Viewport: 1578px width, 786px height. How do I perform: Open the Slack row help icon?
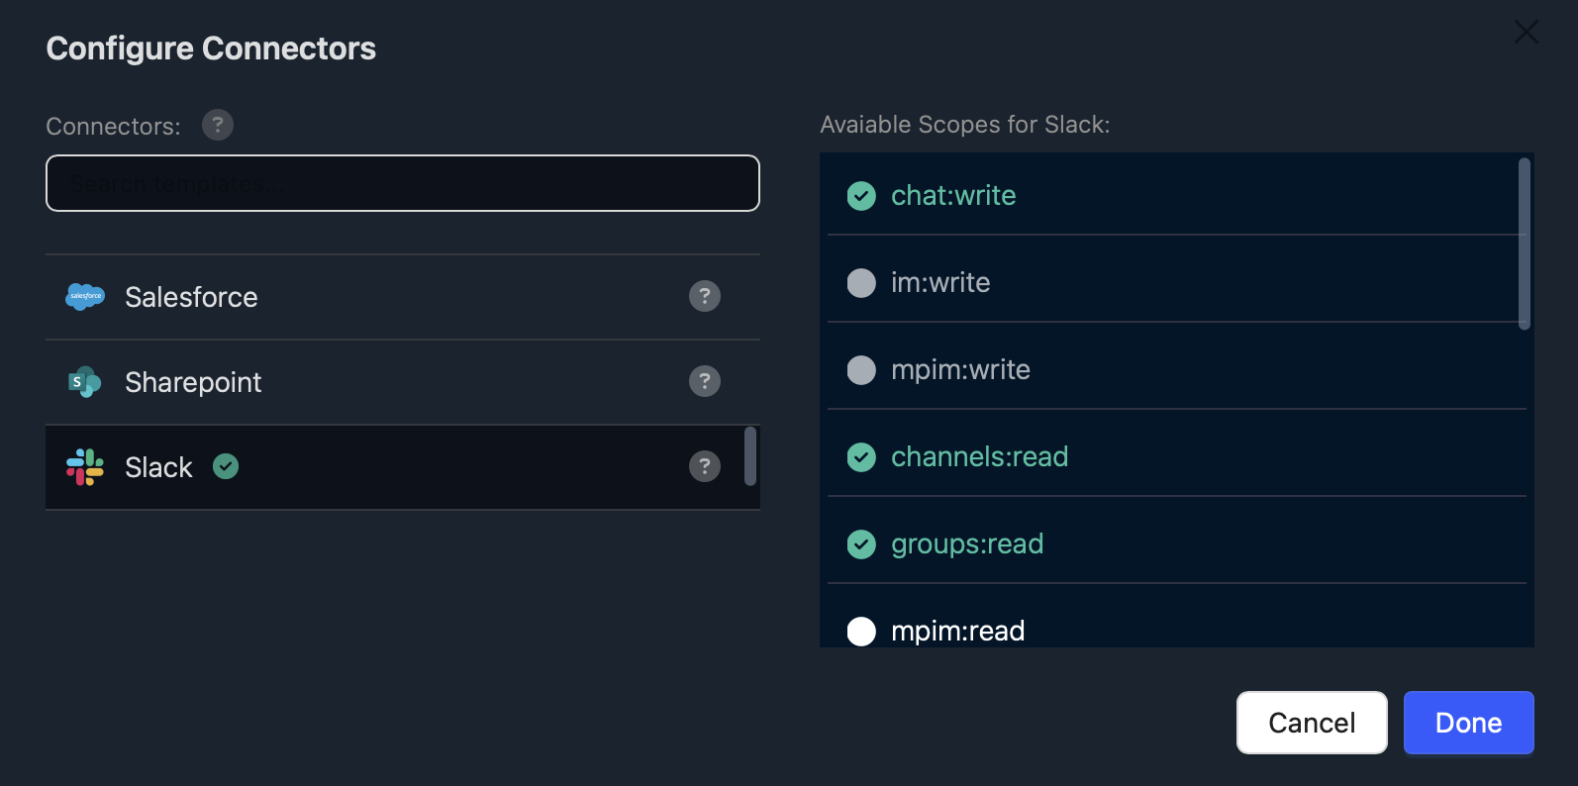click(x=704, y=466)
